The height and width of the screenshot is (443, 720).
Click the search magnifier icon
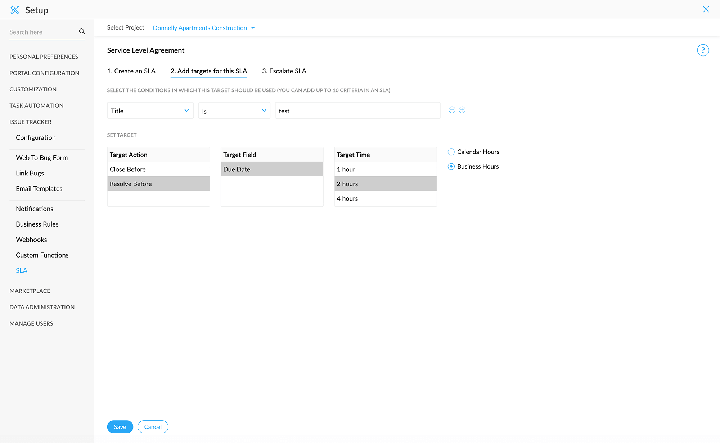[x=82, y=32]
